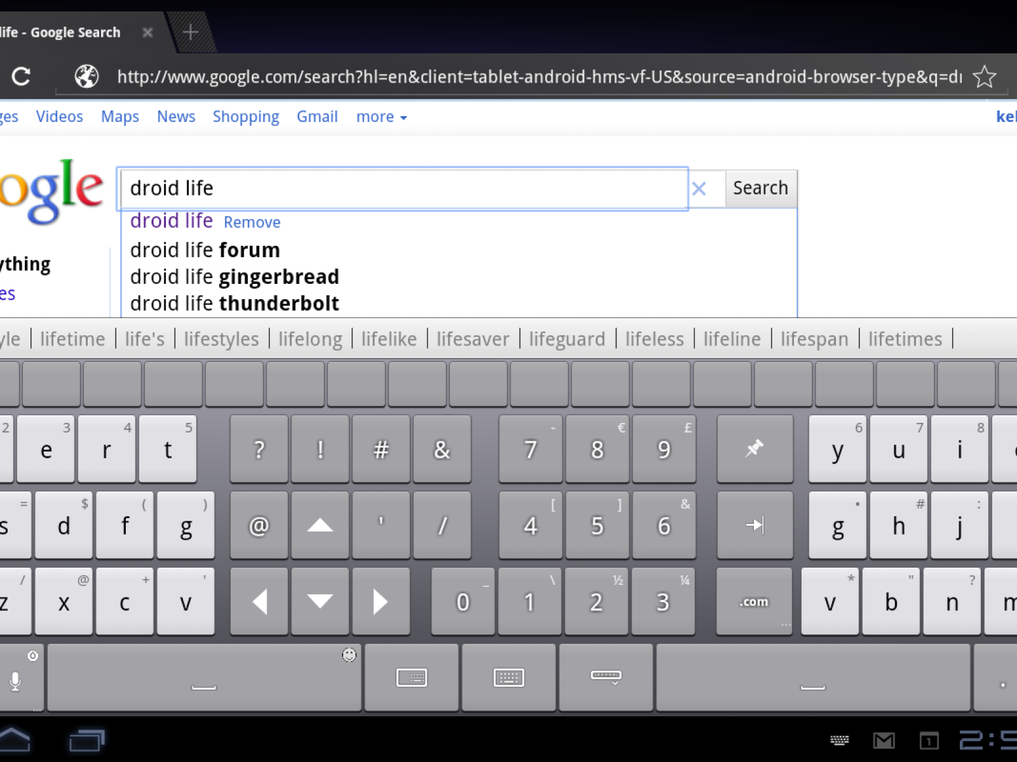Close the Google Search tab
The width and height of the screenshot is (1017, 762).
pos(147,32)
